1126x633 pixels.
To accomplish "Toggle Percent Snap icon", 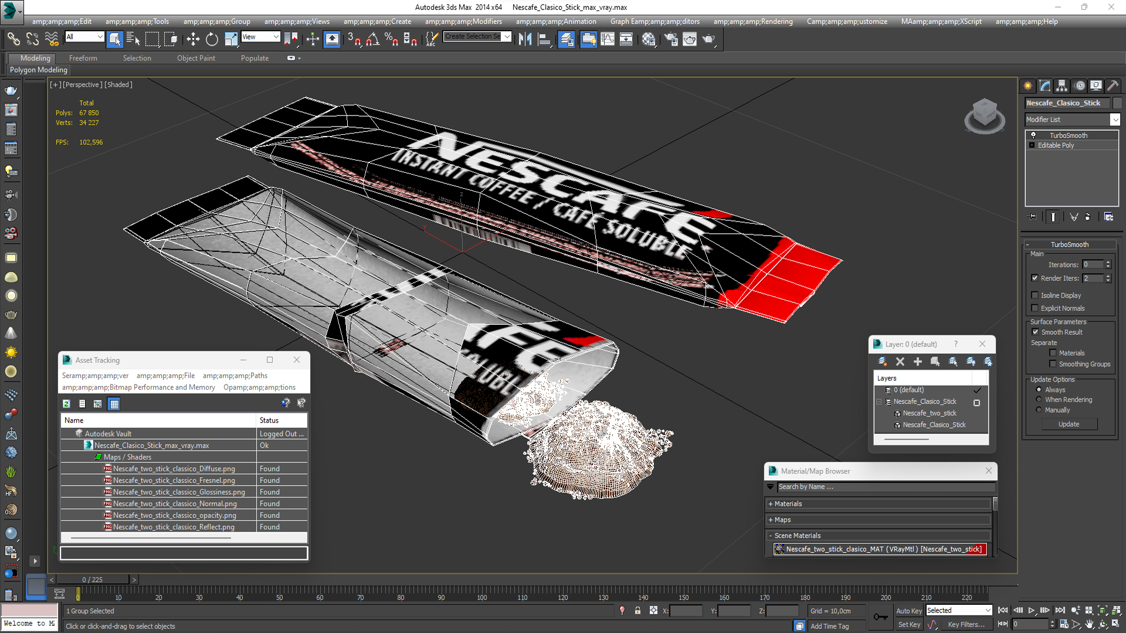I will 391,39.
